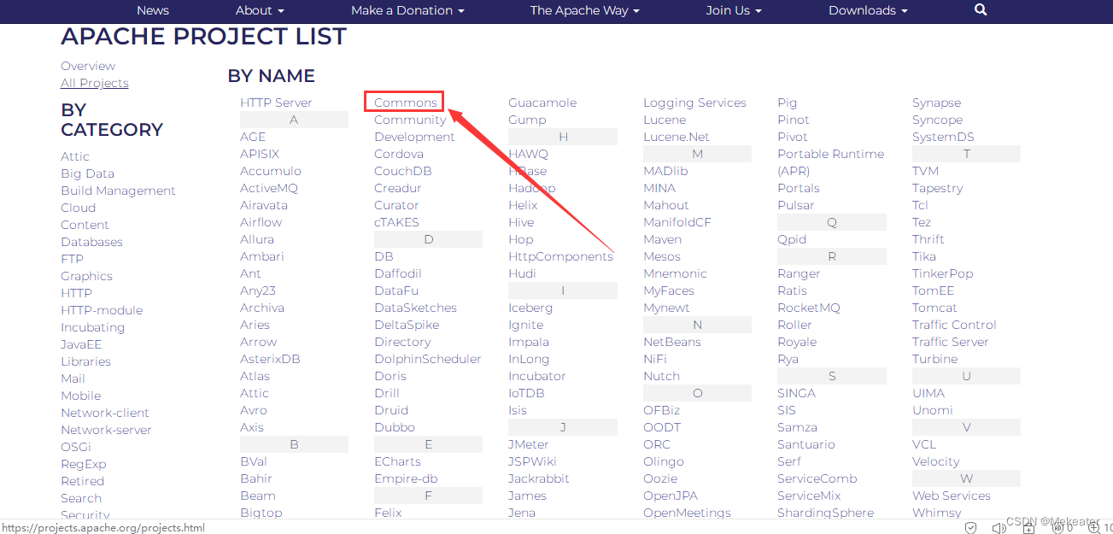1113x534 pixels.
Task: Open the Overview page link
Action: point(88,66)
